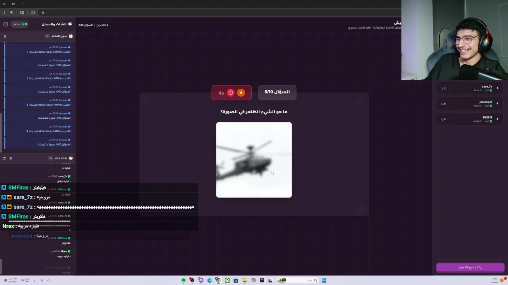Click the متصل connection status badge

pos(19,24)
